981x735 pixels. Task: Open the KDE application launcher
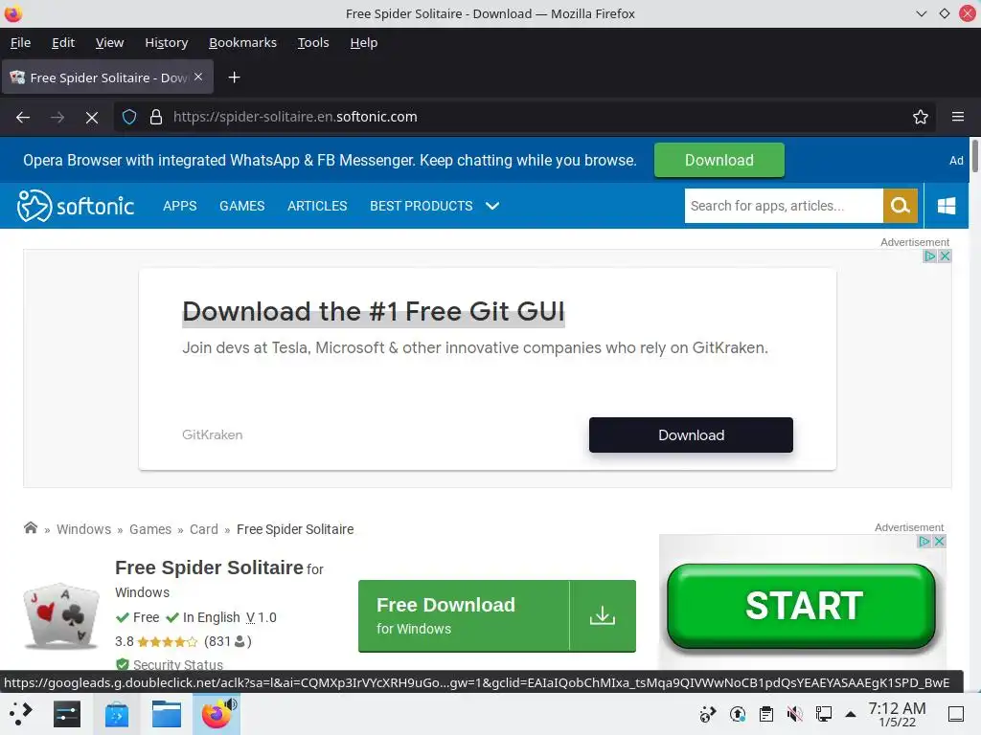[20, 714]
